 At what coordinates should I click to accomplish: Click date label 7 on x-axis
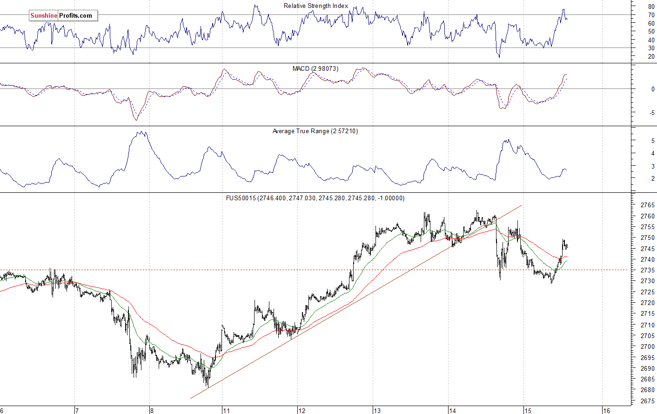[x=77, y=410]
